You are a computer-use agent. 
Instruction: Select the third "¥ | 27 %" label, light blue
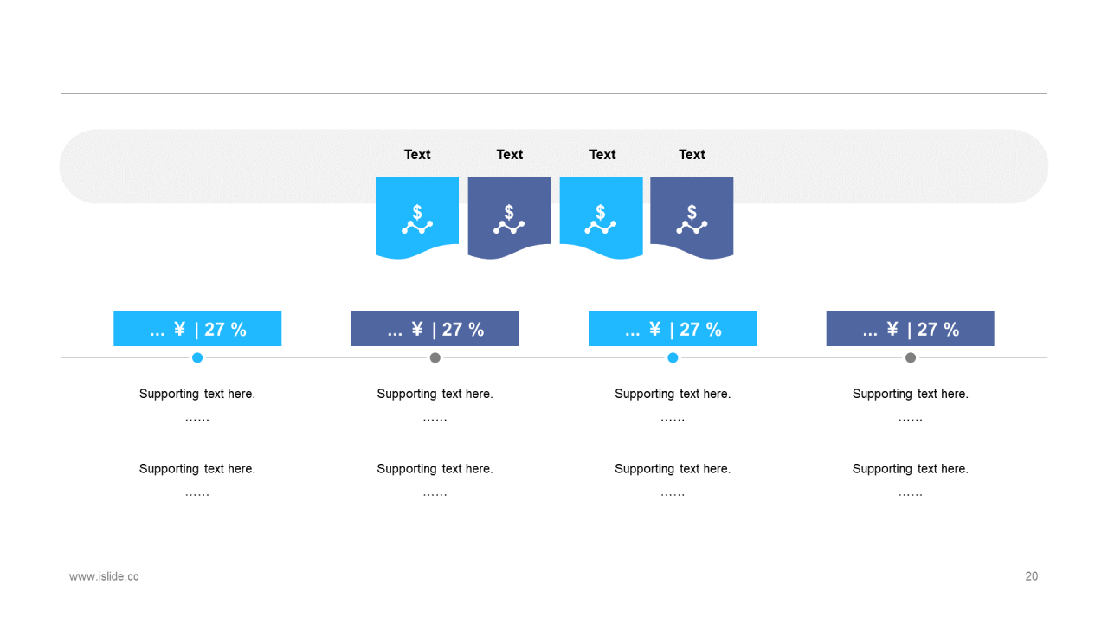tap(673, 329)
